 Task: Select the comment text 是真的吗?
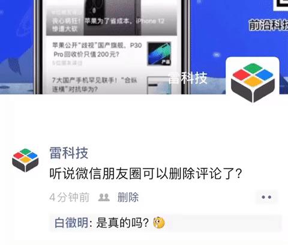coord(122,223)
